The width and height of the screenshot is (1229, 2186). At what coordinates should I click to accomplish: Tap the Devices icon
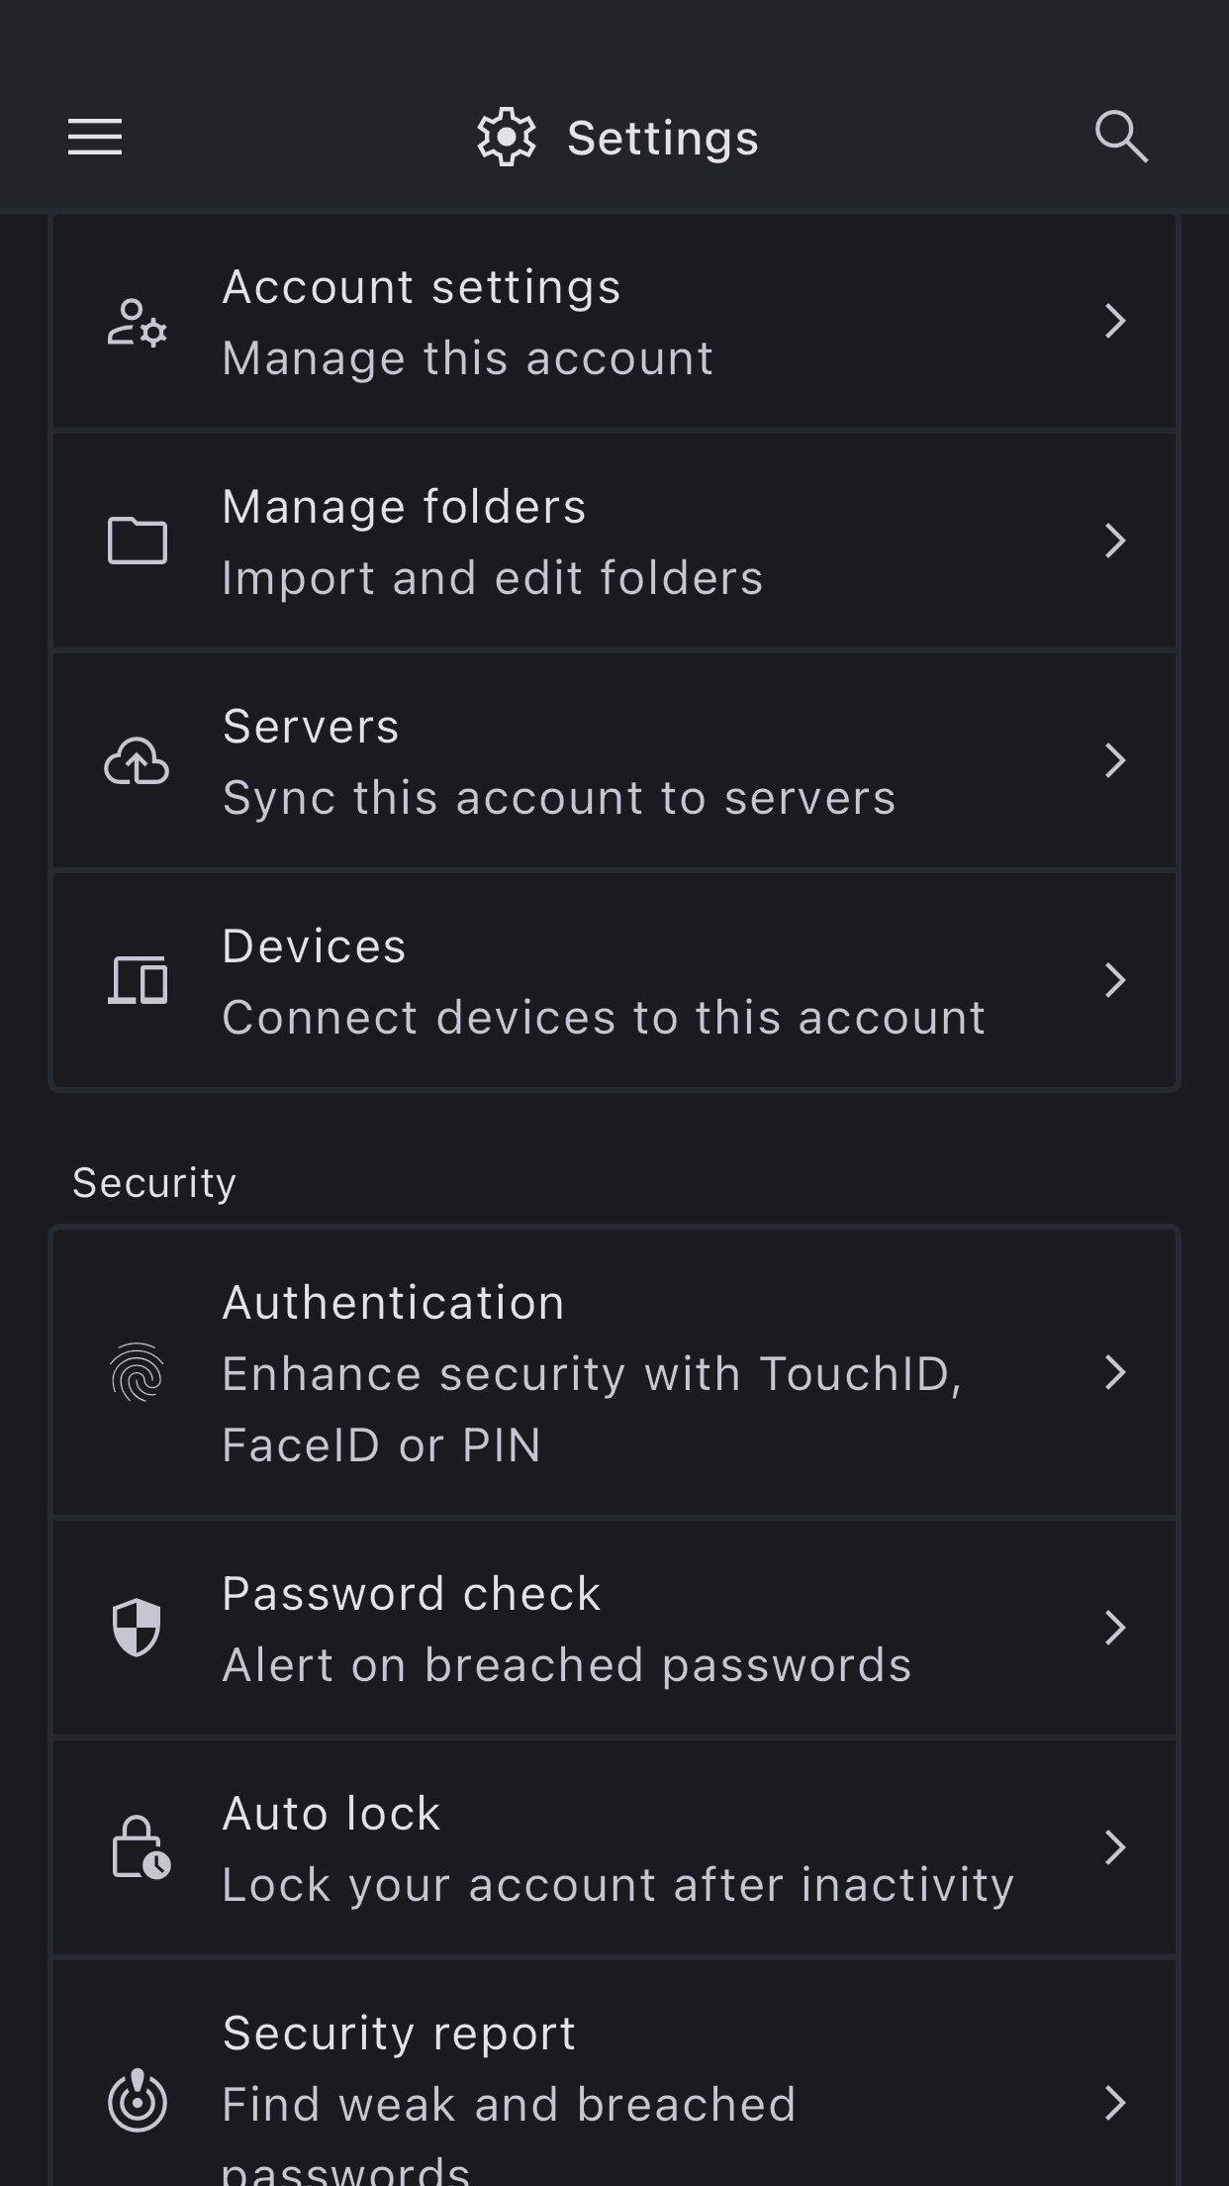pyautogui.click(x=137, y=980)
